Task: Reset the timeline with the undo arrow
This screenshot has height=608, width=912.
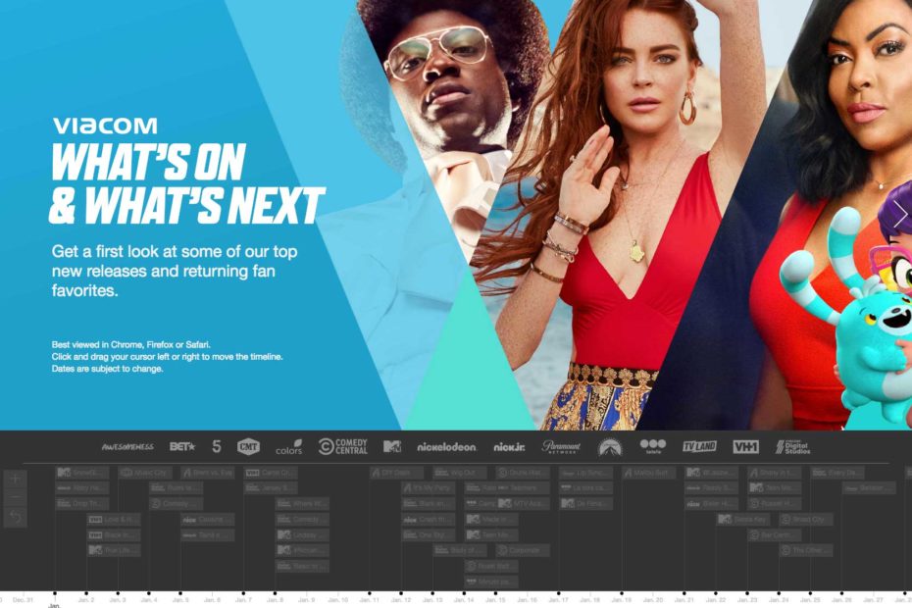Action: [15, 517]
